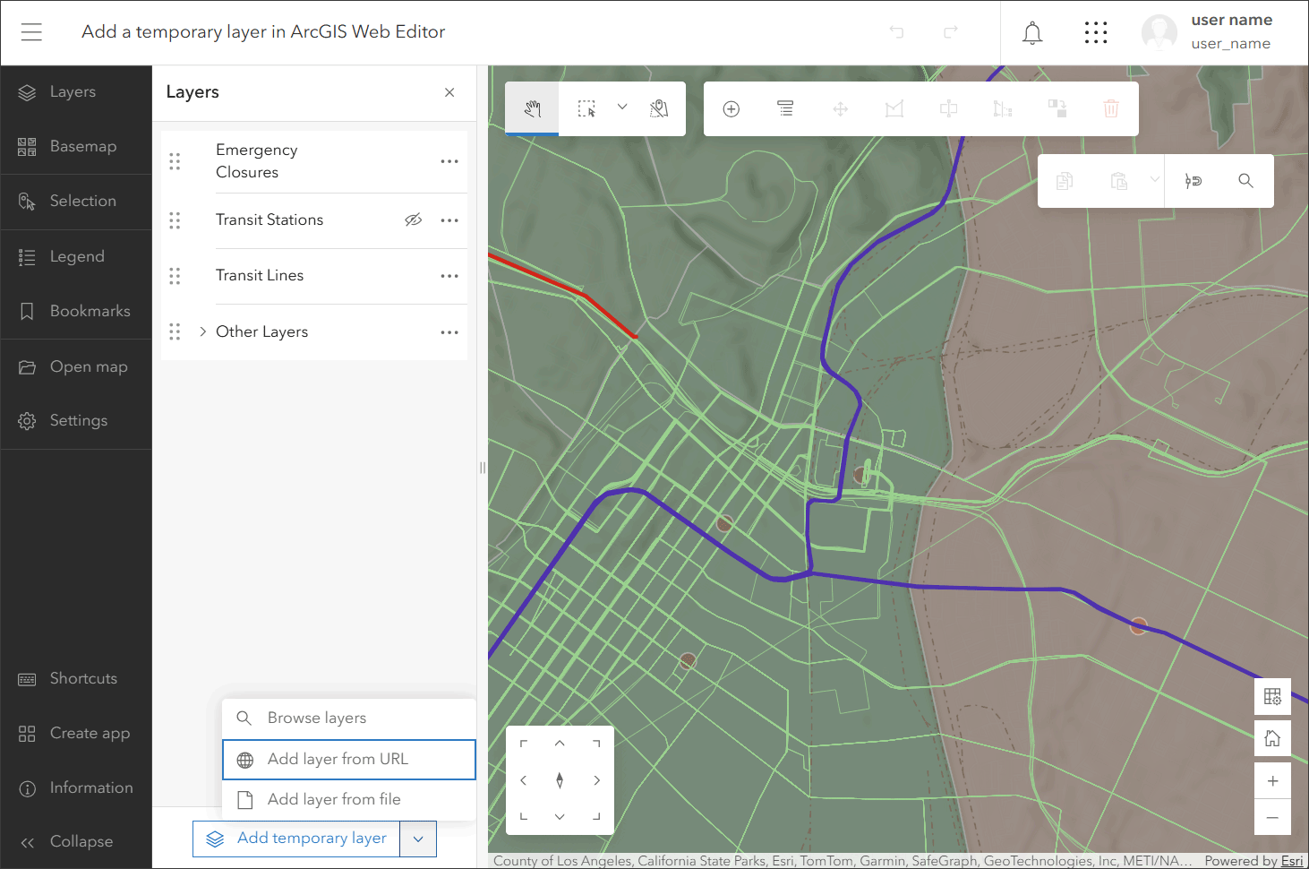Toggle the Add temporary layer dropdown arrow
The width and height of the screenshot is (1309, 869).
tap(418, 839)
